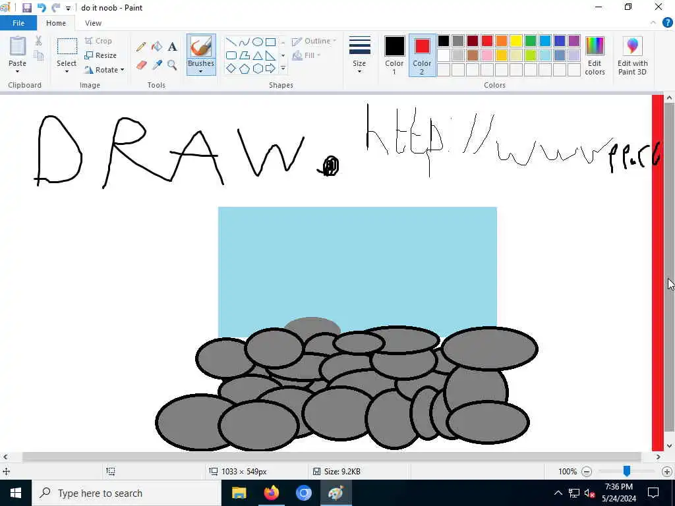The width and height of the screenshot is (675, 506).
Task: Click the Cut scissors icon
Action: click(x=38, y=40)
